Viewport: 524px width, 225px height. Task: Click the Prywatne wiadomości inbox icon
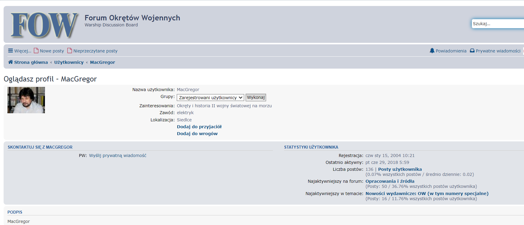(x=472, y=51)
